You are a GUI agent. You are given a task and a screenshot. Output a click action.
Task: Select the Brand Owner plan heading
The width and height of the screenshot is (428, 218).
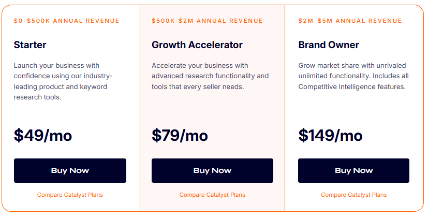pos(329,45)
